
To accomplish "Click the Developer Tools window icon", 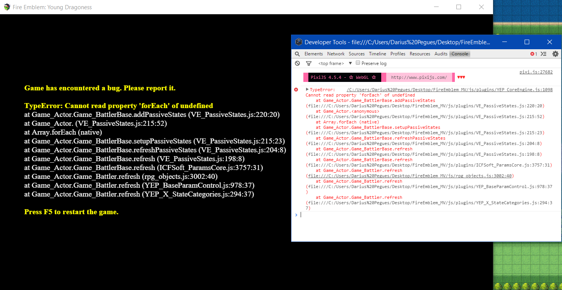I will pyautogui.click(x=298, y=42).
